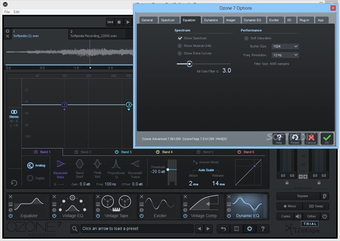Select the Baxandall Treble filter shape
This screenshot has width=340, height=241.
point(135,169)
